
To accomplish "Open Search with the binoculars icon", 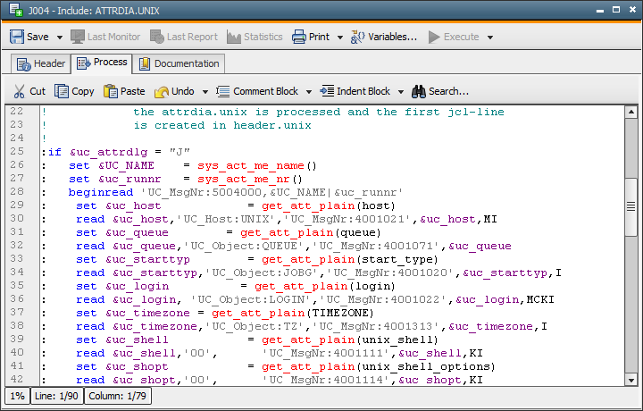I will (419, 91).
